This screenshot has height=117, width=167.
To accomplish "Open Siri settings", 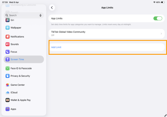I will (x=24, y=20).
